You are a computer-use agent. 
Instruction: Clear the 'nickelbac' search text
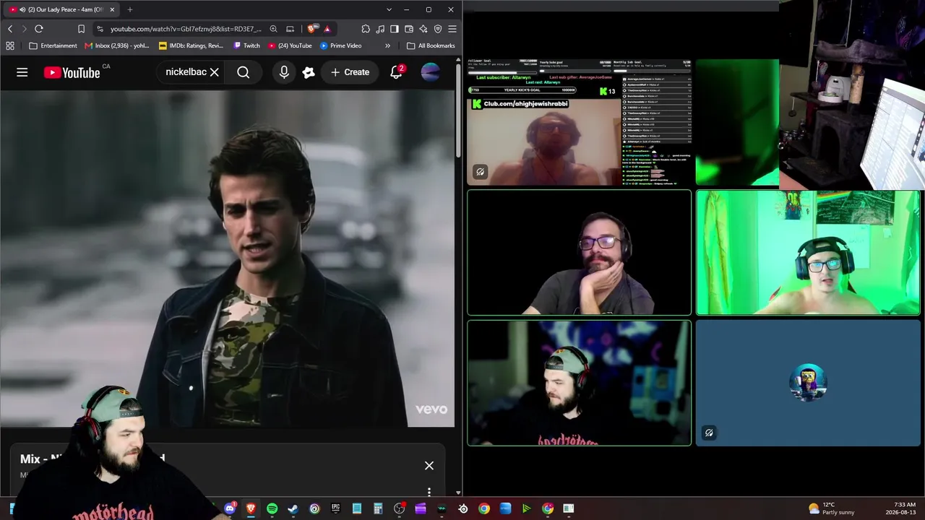point(214,72)
